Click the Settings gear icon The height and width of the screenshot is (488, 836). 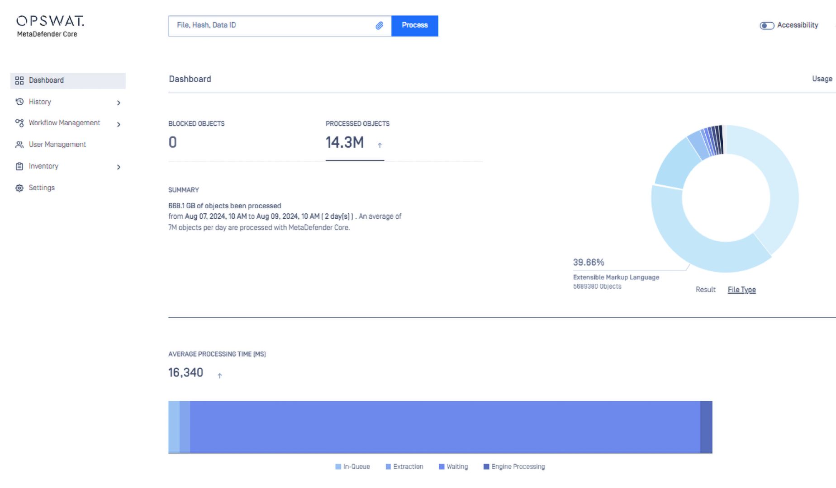tap(19, 188)
